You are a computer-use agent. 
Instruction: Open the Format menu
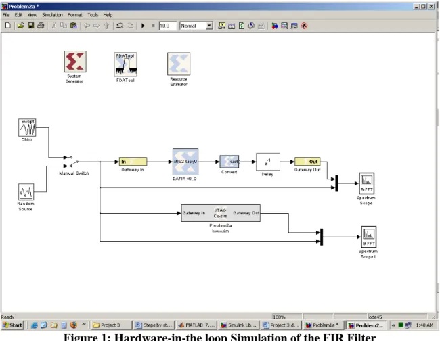click(75, 15)
